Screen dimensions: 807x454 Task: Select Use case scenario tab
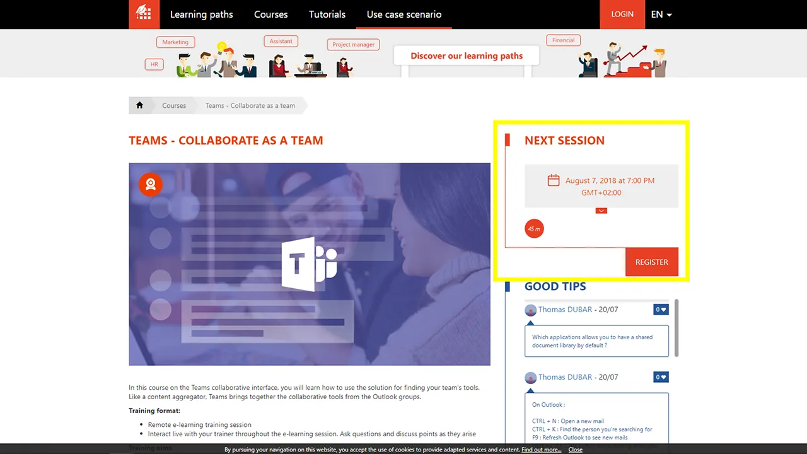tap(404, 14)
